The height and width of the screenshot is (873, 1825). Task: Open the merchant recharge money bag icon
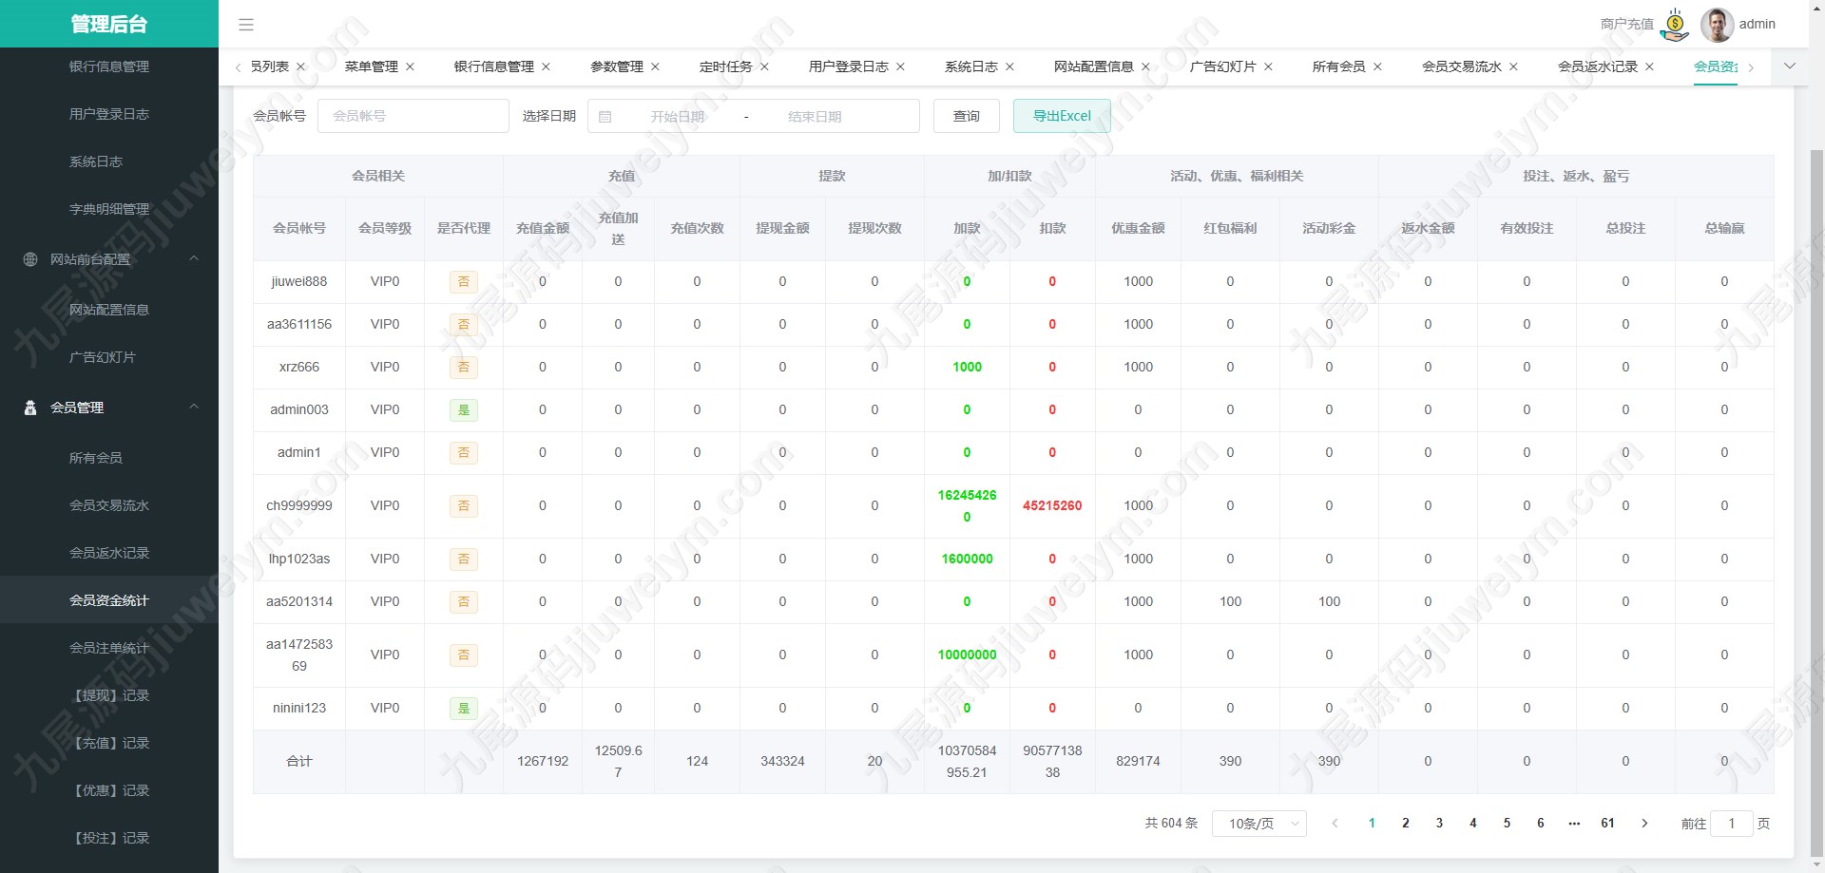click(x=1675, y=25)
